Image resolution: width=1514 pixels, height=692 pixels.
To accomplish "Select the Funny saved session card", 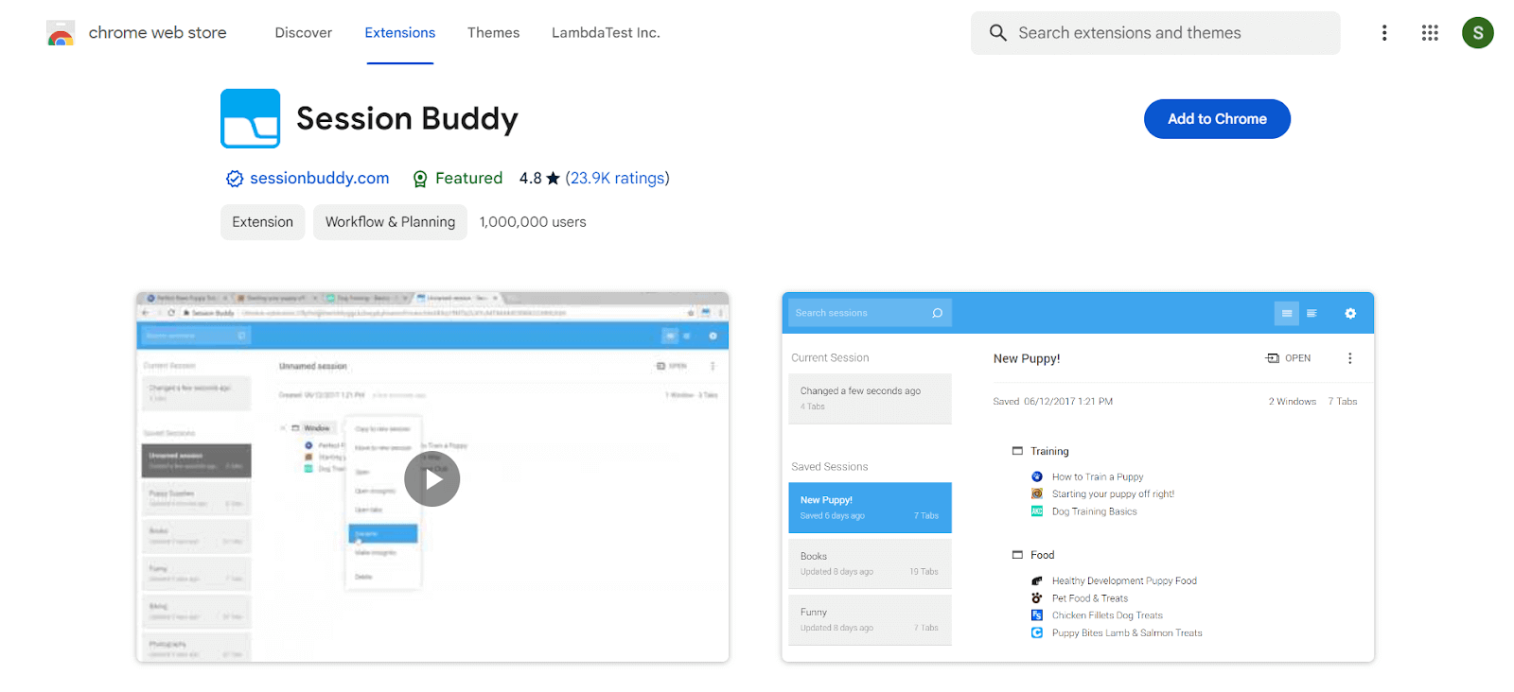I will pyautogui.click(x=870, y=619).
